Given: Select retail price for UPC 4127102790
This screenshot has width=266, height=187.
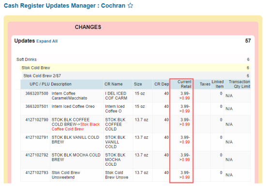Looking at the screenshot, I should [x=185, y=122].
